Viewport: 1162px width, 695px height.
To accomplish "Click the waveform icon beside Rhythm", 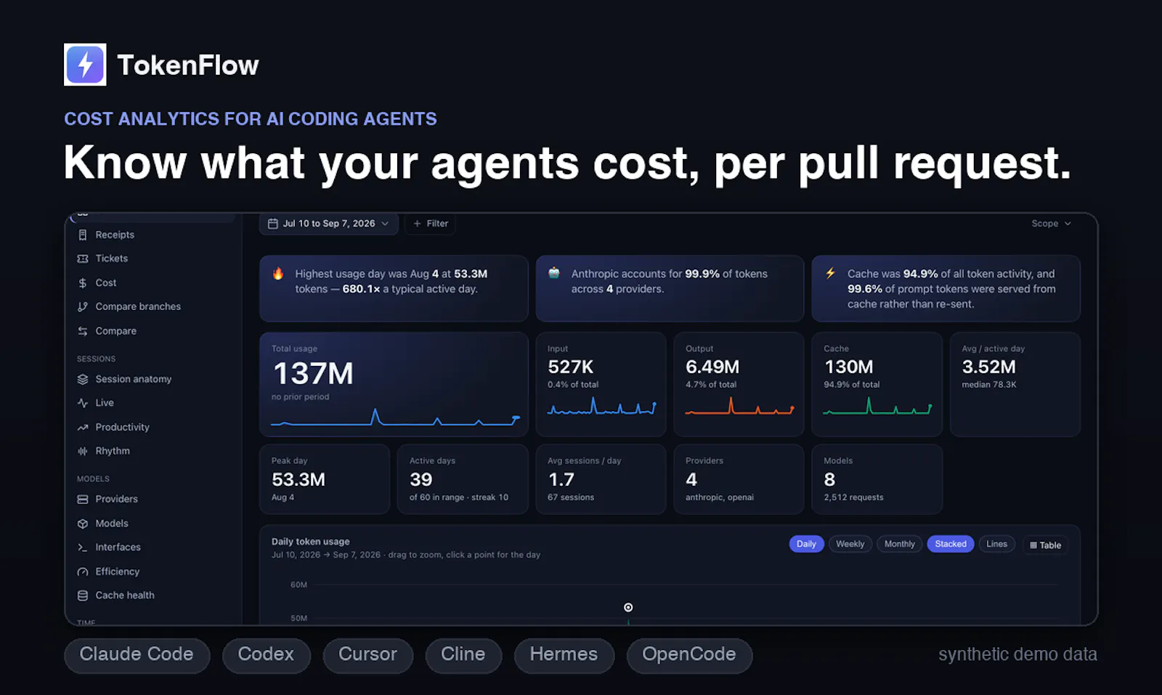I will (x=83, y=451).
